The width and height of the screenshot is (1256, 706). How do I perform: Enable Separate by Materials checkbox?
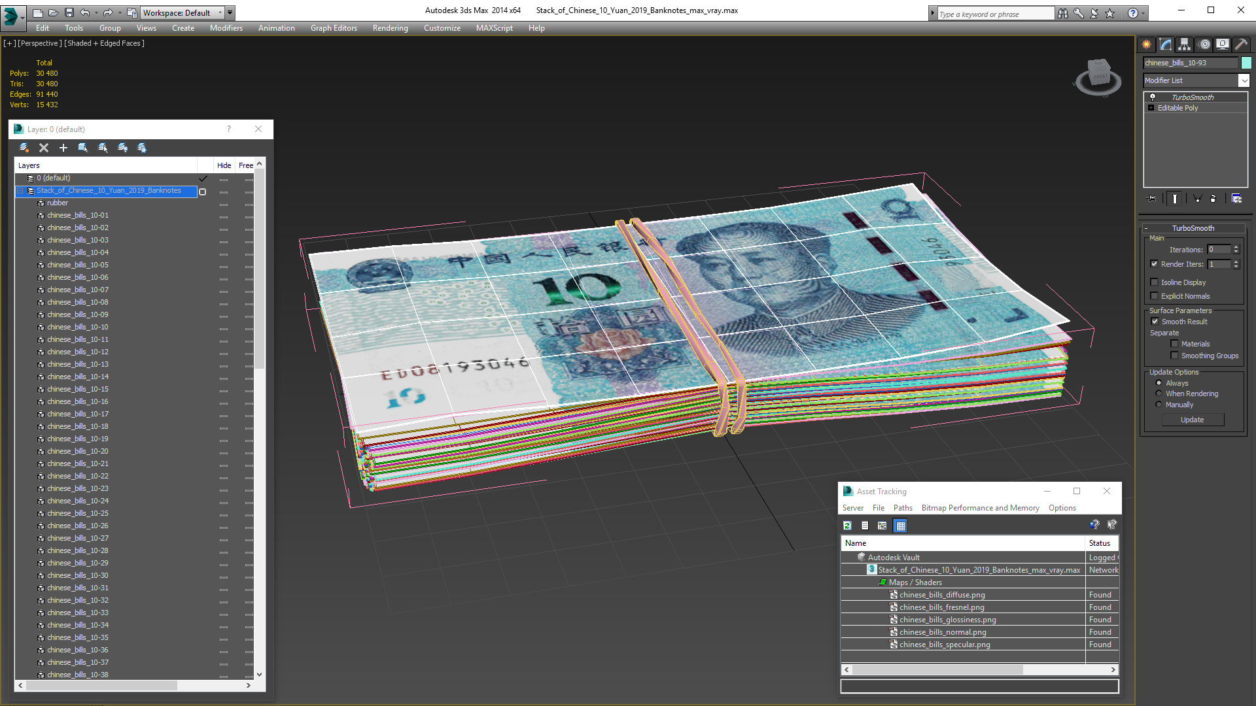coord(1175,344)
